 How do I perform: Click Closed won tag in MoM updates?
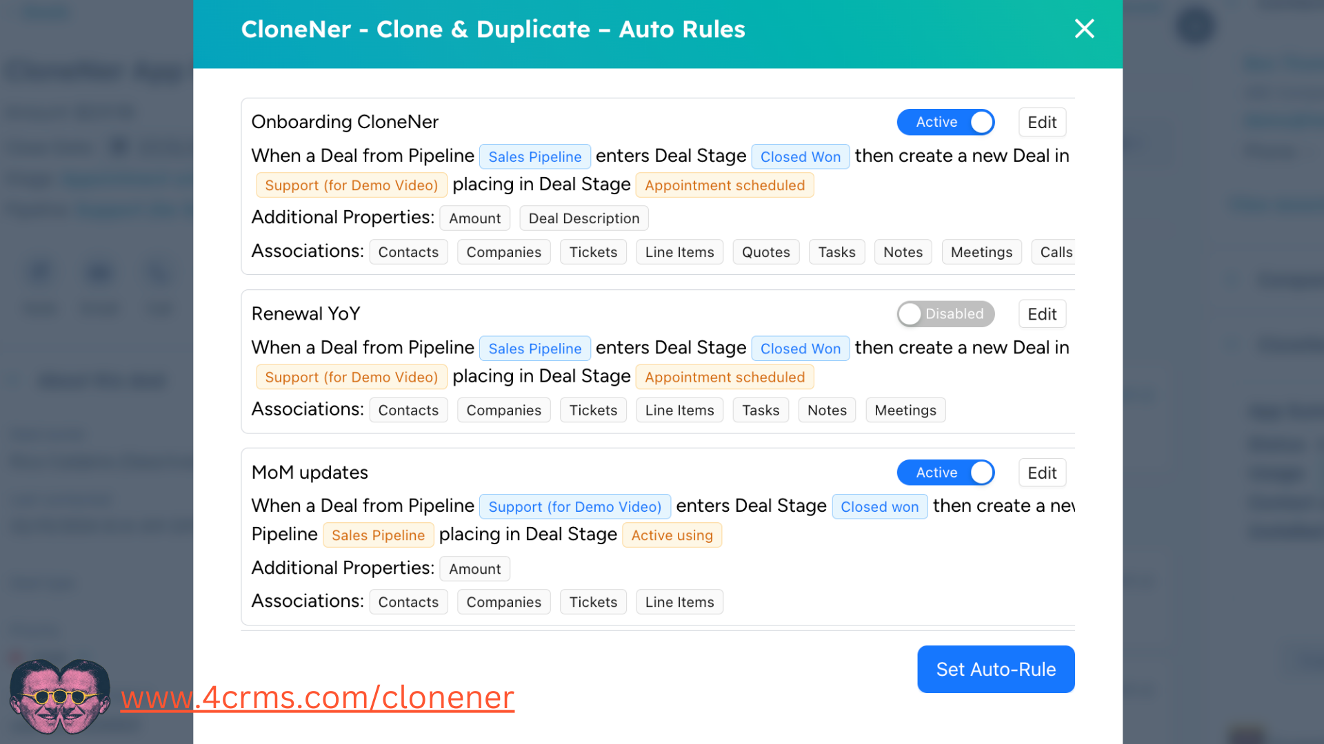(x=879, y=507)
